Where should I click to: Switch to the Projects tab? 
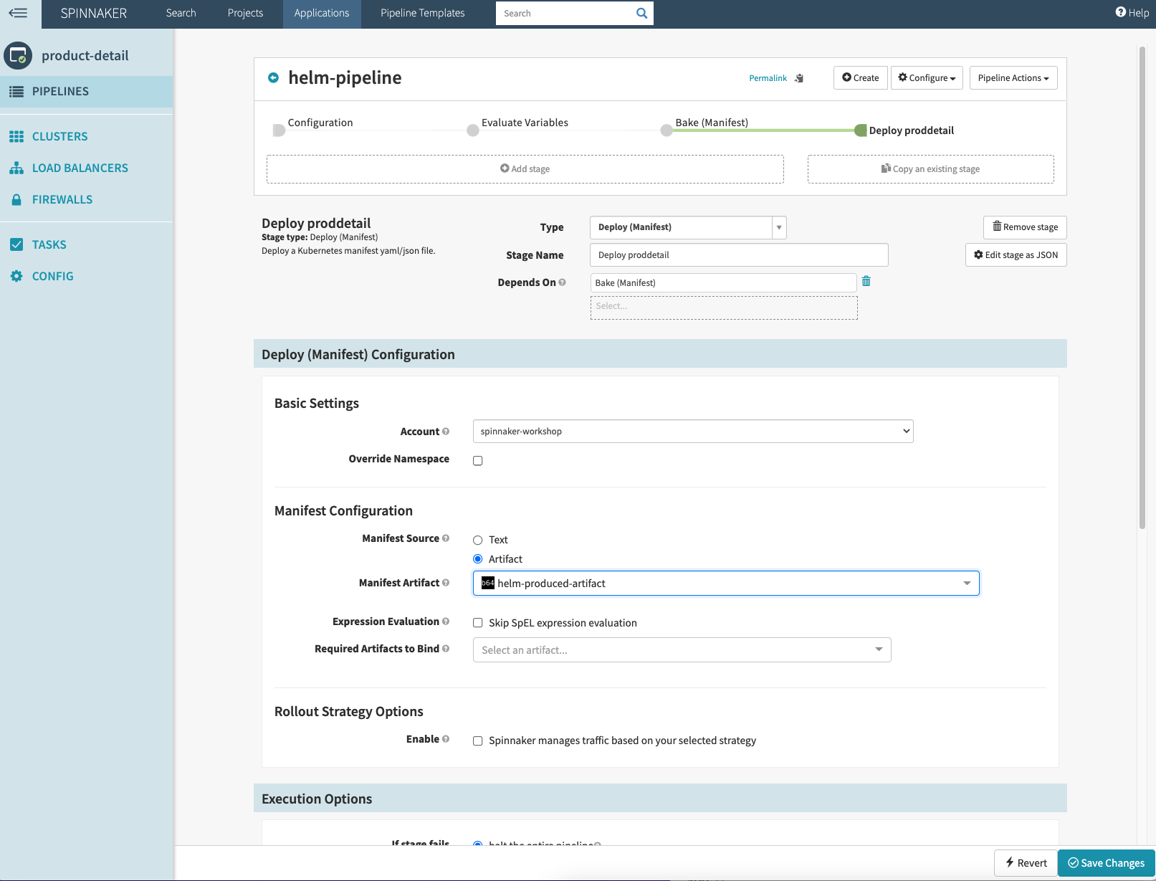[244, 13]
